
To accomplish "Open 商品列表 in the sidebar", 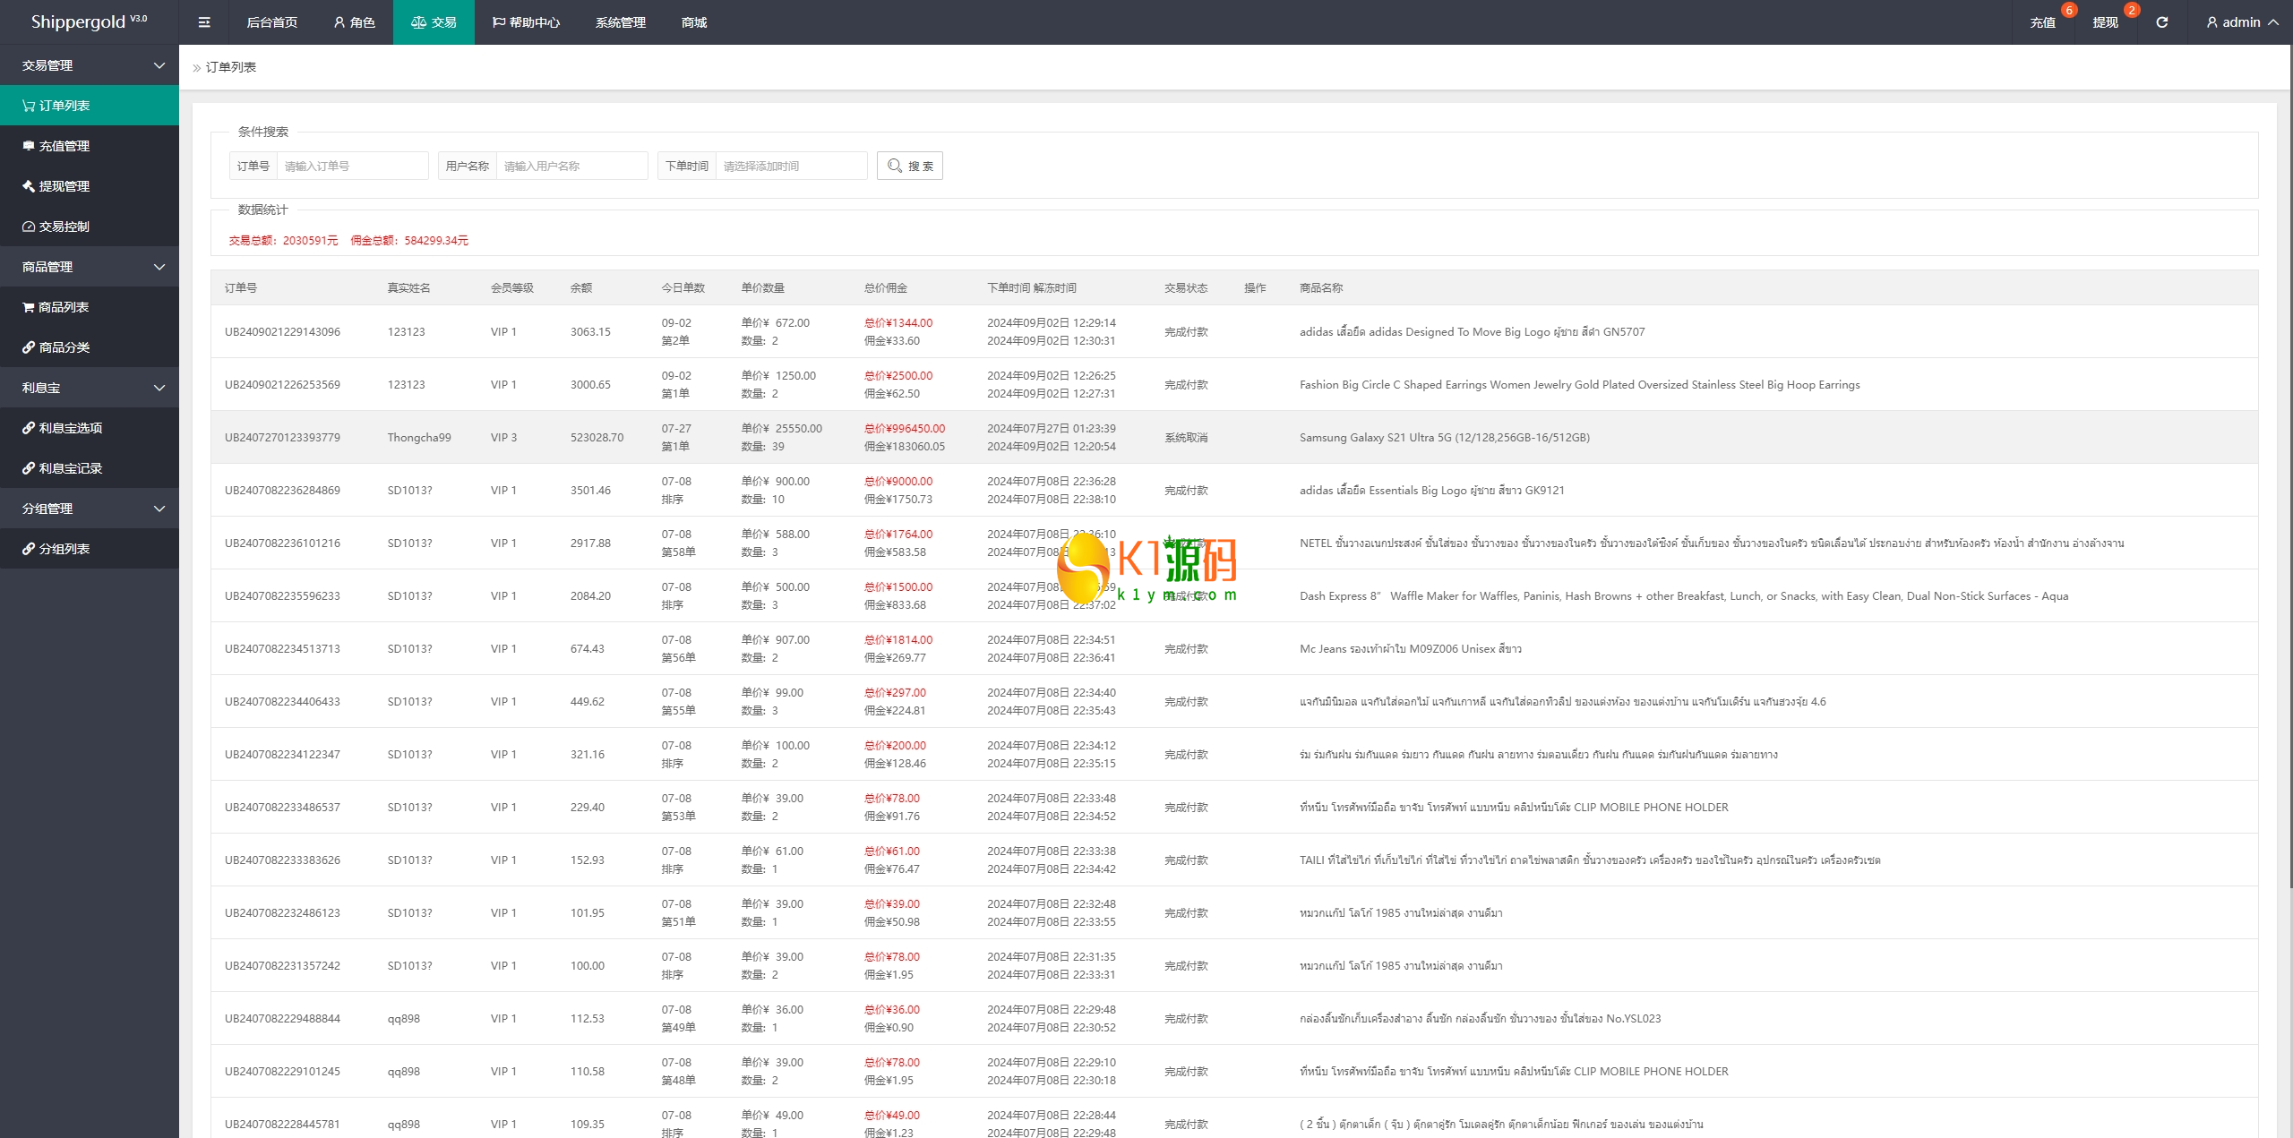I will click(63, 307).
